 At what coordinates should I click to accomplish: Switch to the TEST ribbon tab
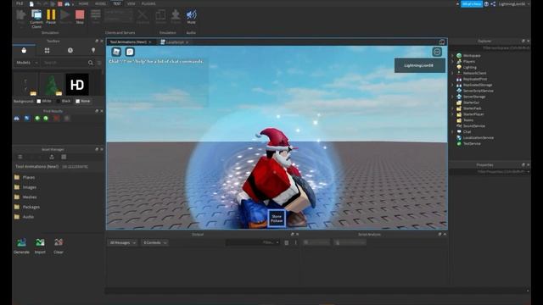(117, 3)
